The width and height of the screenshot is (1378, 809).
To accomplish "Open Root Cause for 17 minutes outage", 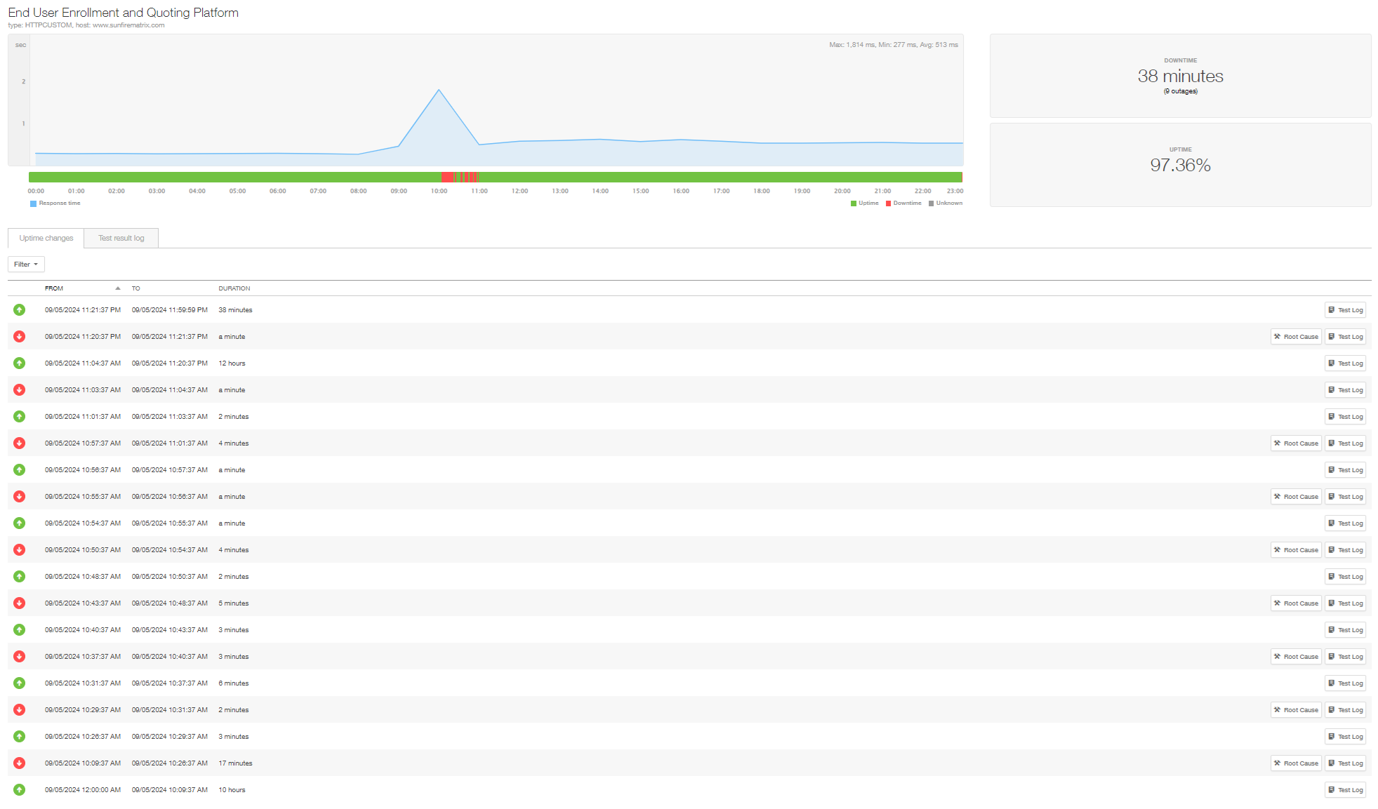I will 1296,763.
